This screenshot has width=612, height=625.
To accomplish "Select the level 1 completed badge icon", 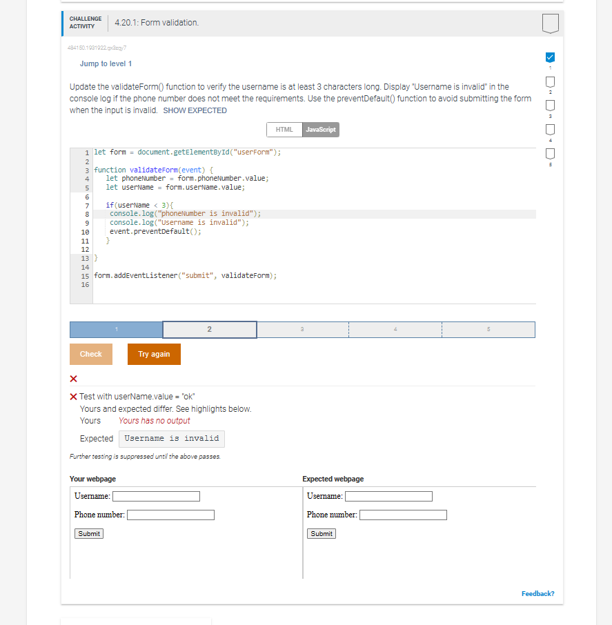I will 550,58.
